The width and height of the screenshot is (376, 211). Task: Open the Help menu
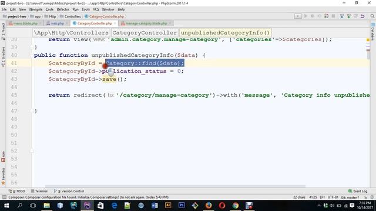pos(121,9)
